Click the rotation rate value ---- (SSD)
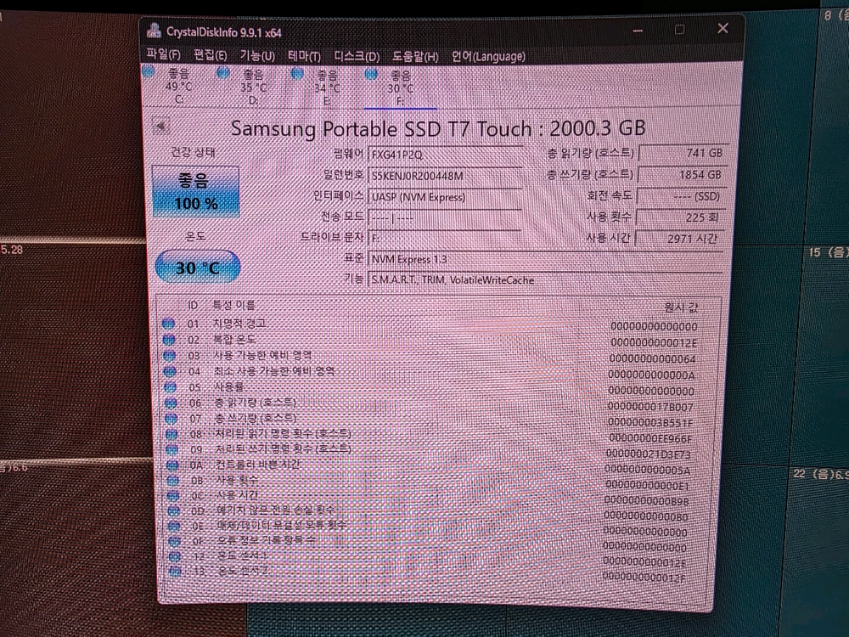 pos(682,196)
